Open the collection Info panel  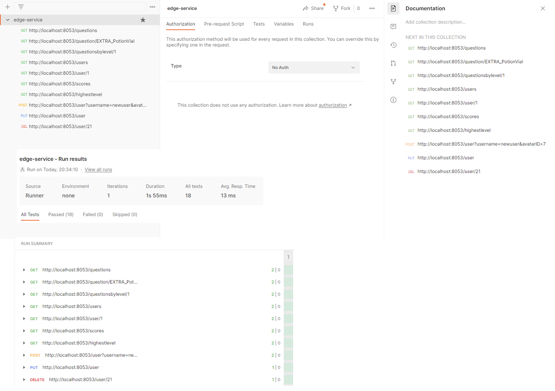pyautogui.click(x=393, y=99)
